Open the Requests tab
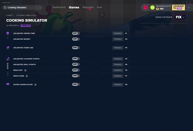Viewport: 193px width, 131px height. pyautogui.click(x=88, y=7)
